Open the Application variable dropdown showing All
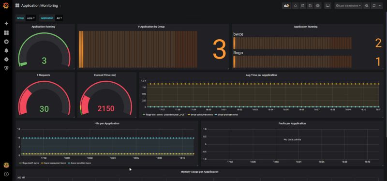This screenshot has height=181, width=387. click(x=59, y=18)
